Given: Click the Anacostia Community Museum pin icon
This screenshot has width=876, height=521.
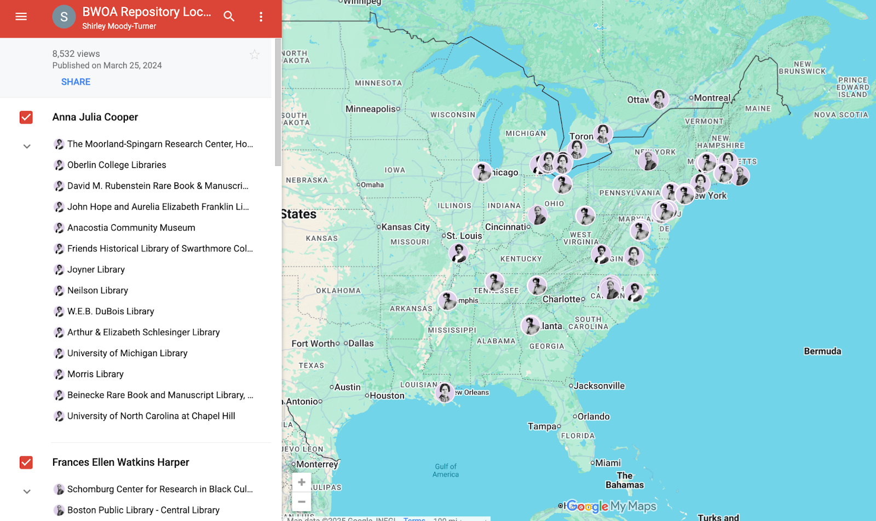Looking at the screenshot, I should pyautogui.click(x=59, y=228).
